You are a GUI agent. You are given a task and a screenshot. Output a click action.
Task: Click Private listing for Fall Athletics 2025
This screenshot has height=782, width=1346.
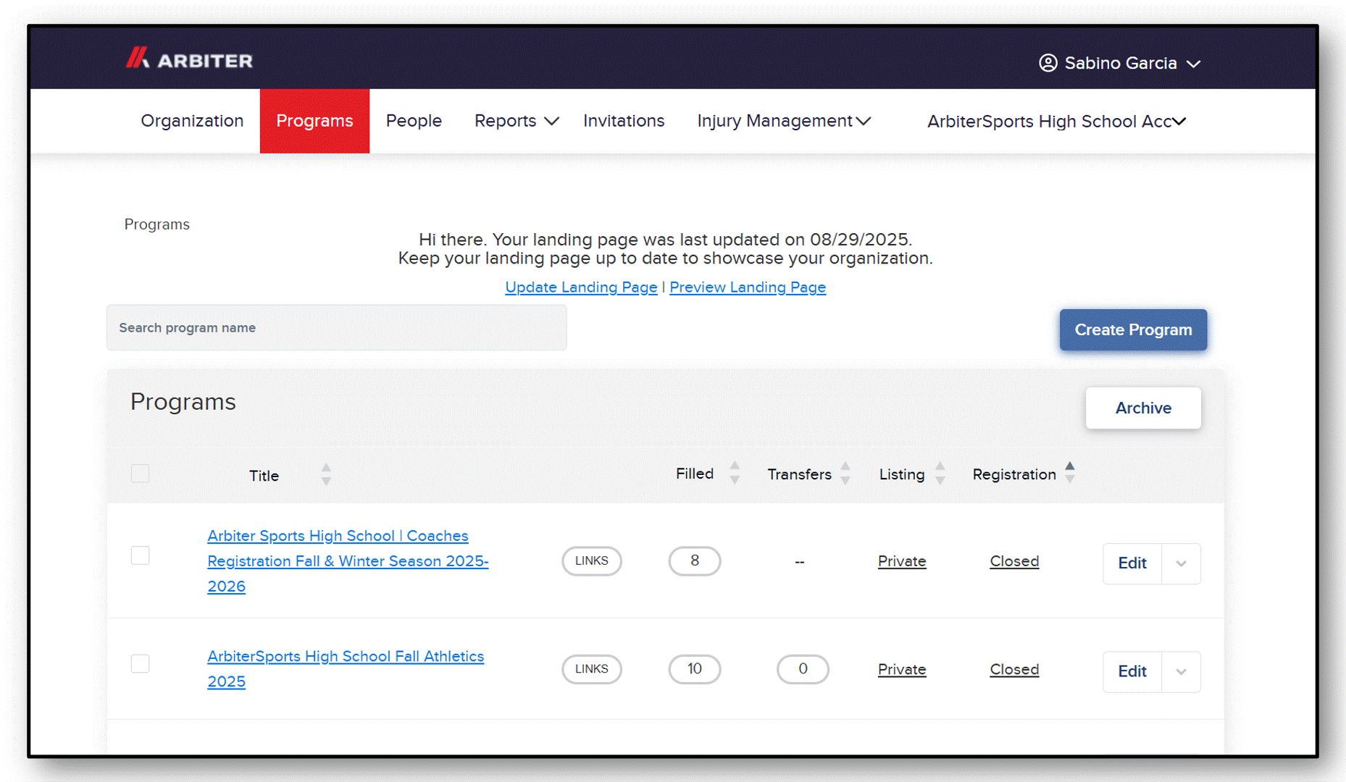point(902,670)
